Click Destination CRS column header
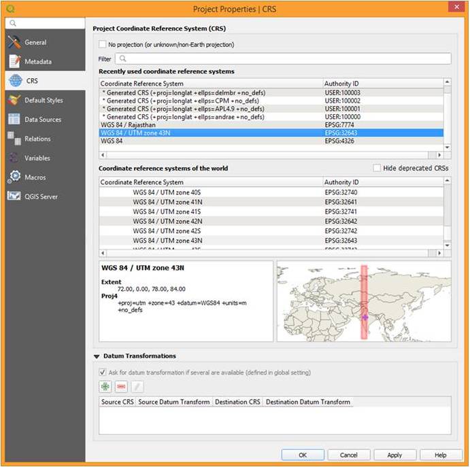 pyautogui.click(x=237, y=402)
